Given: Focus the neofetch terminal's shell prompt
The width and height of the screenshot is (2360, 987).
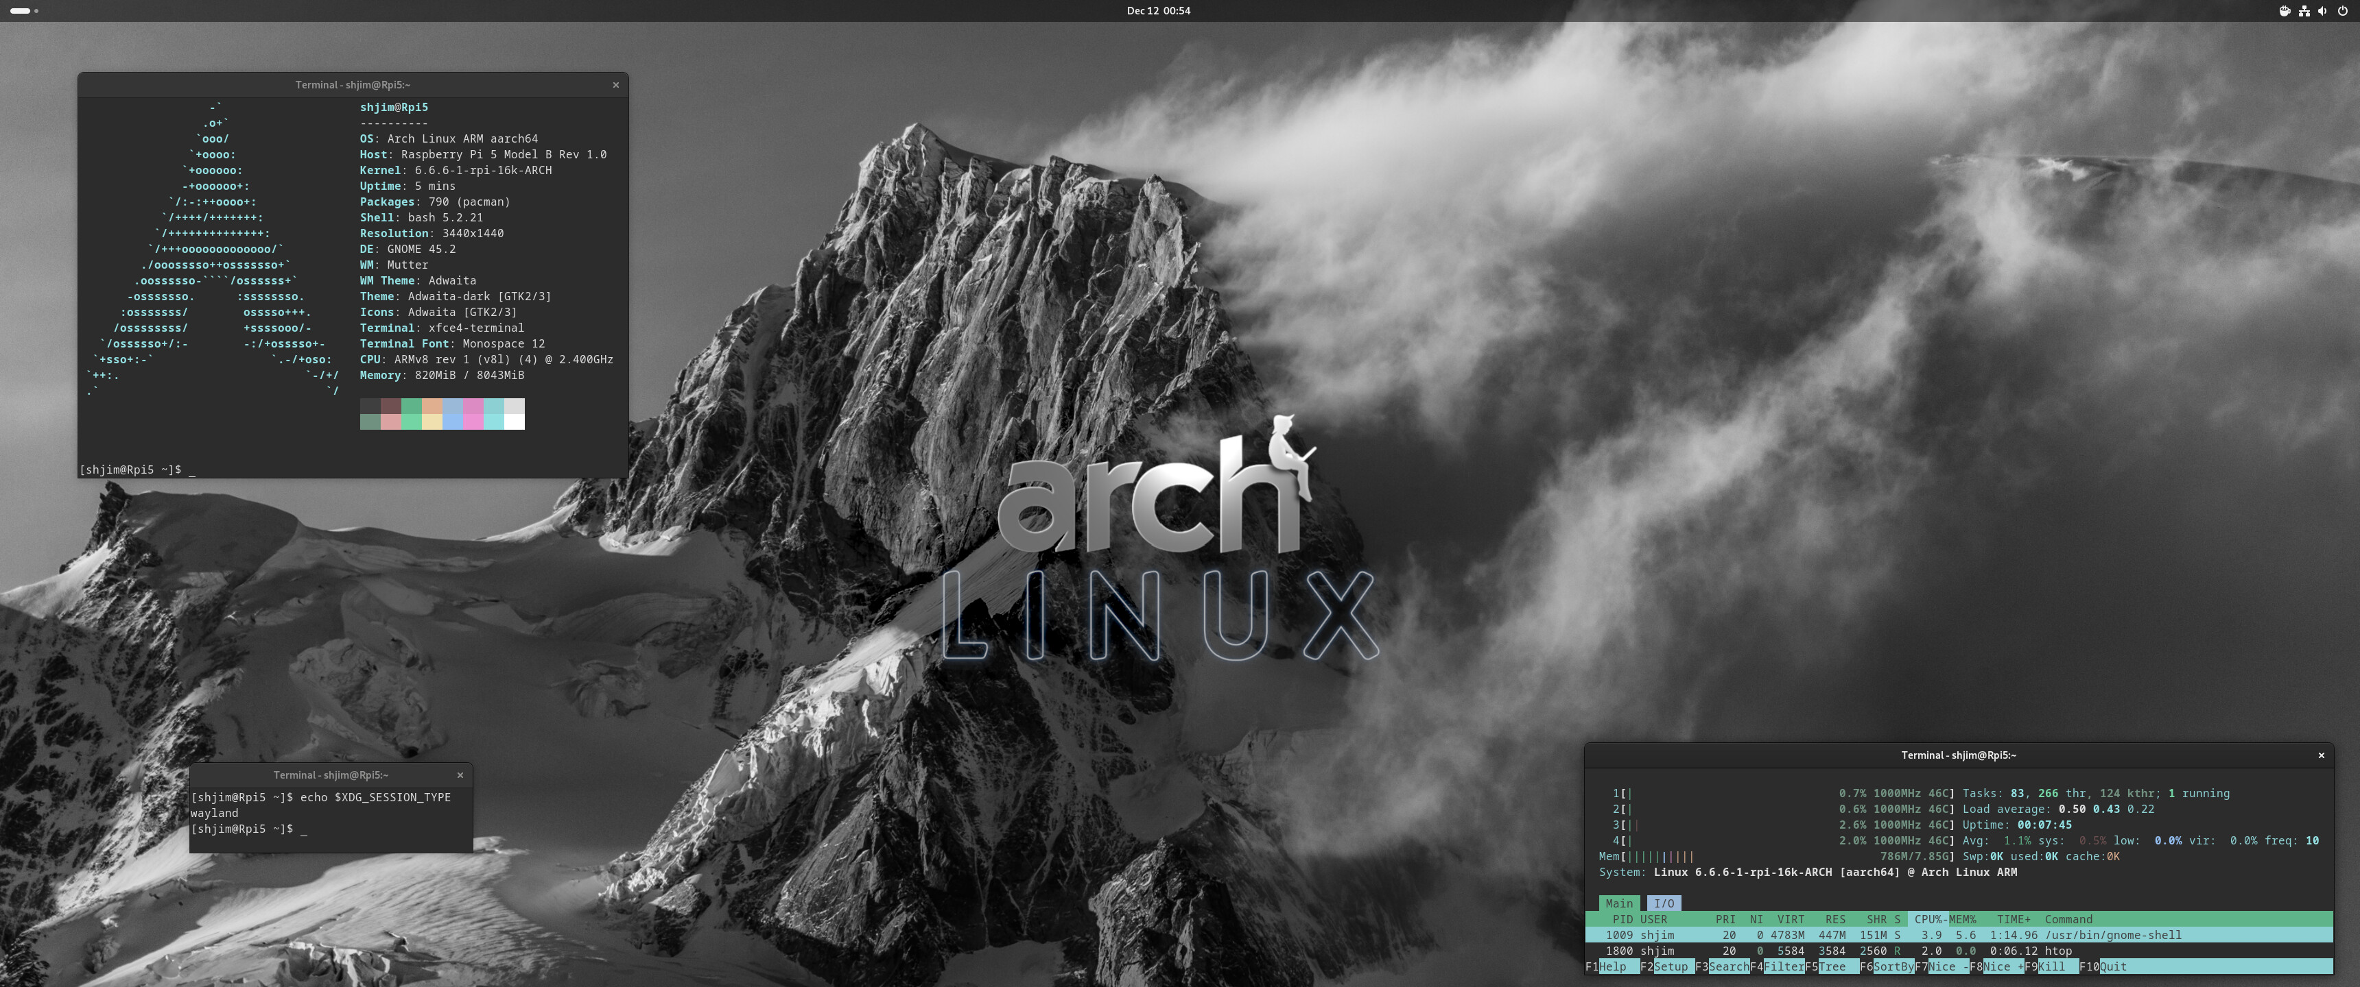Looking at the screenshot, I should (x=137, y=470).
